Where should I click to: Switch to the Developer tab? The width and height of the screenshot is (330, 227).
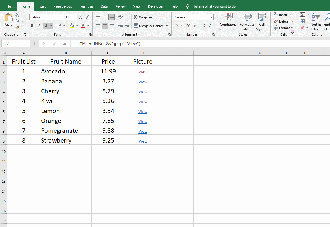point(155,6)
